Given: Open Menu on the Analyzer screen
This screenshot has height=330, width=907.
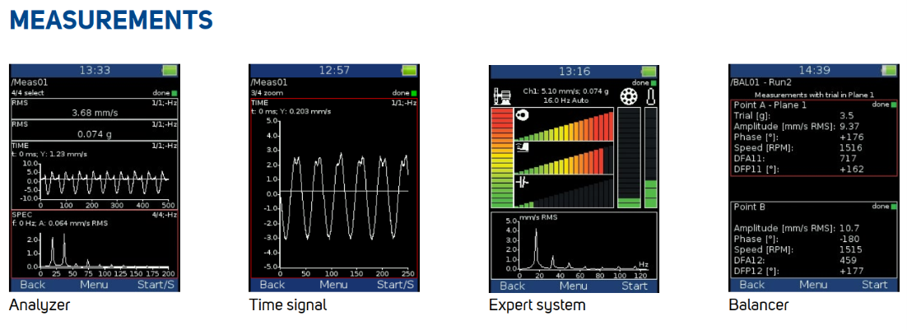Looking at the screenshot, I should pyautogui.click(x=94, y=285).
